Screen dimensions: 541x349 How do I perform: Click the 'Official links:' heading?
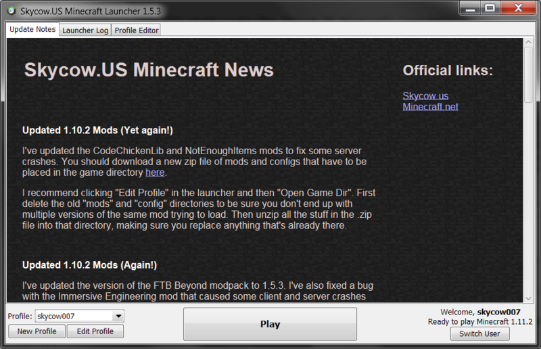[448, 70]
